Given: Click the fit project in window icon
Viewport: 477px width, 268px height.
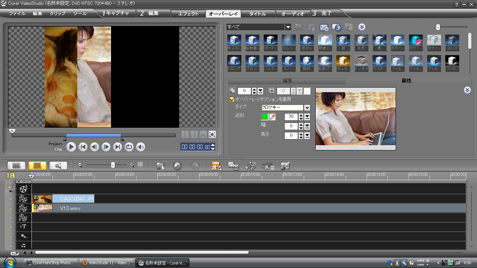Looking at the screenshot, I should tap(140, 165).
